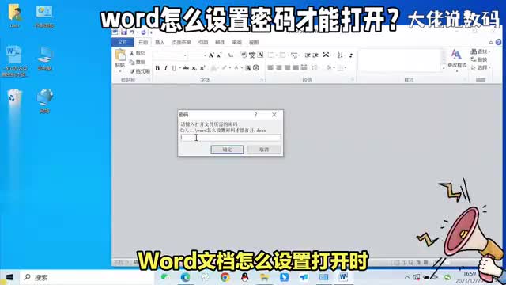Expand the Styles gallery More arrow
The image size is (506, 285).
click(x=444, y=68)
